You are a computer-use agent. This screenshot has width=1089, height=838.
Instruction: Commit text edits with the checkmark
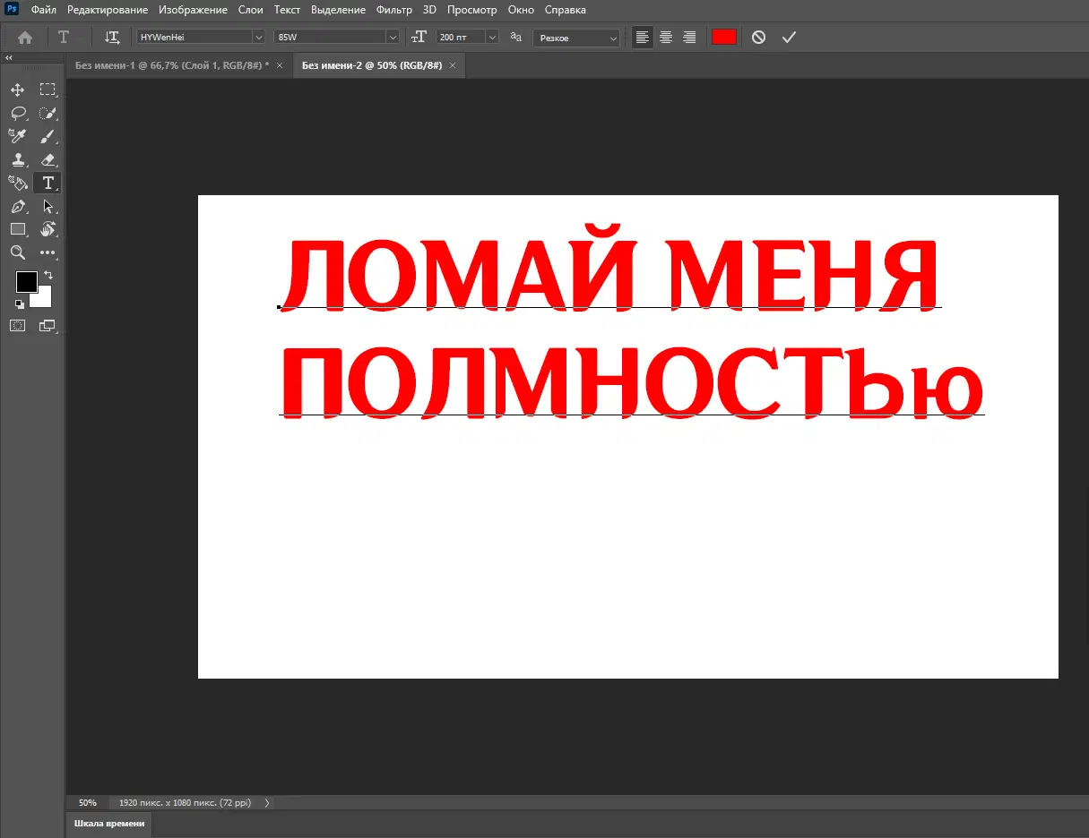point(789,37)
